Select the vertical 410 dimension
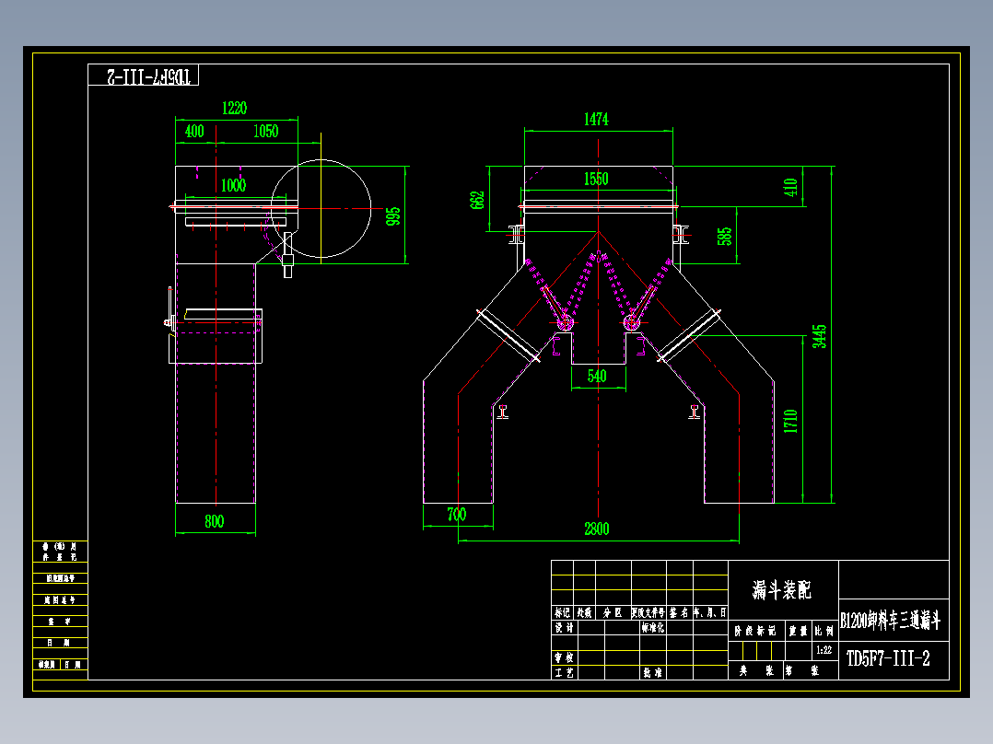The width and height of the screenshot is (993, 744). coord(789,188)
